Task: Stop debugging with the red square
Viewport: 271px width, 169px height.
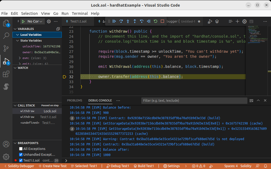Action: (x=162, y=21)
